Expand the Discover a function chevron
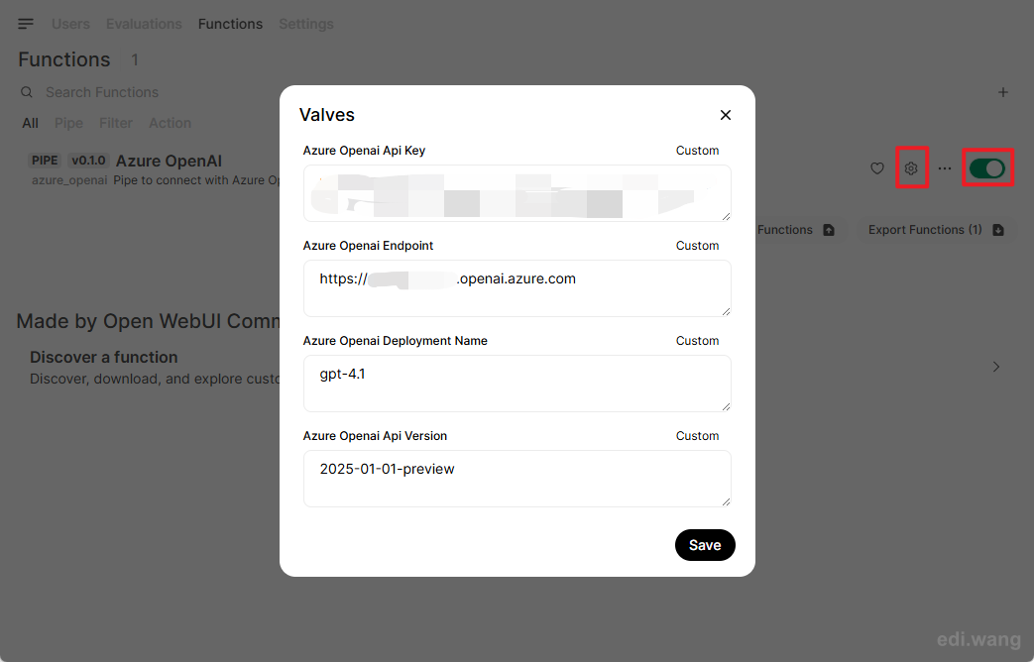 point(996,367)
